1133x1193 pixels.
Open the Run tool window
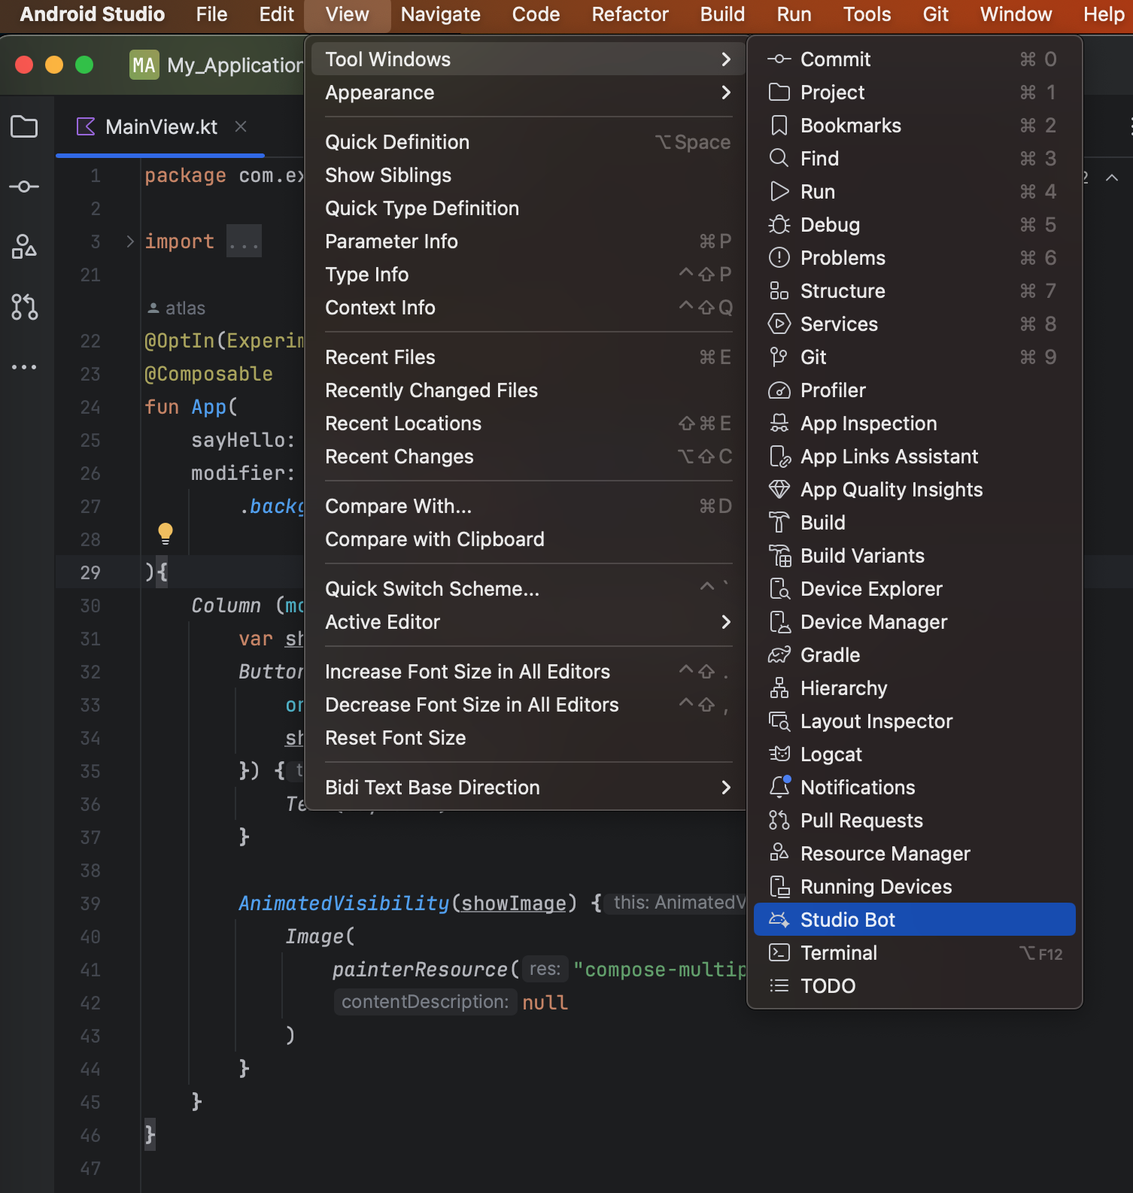click(914, 191)
